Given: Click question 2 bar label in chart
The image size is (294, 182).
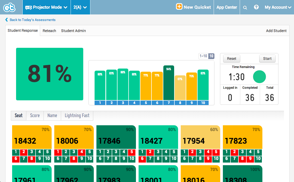Looking at the screenshot, I should tap(111, 103).
